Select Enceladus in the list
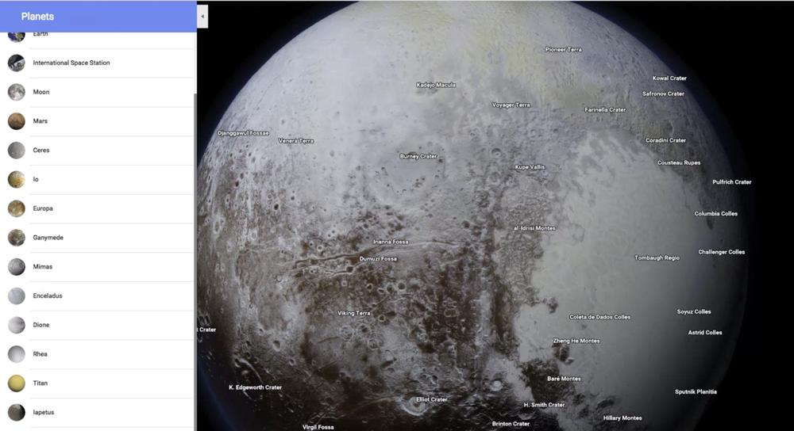Image resolution: width=794 pixels, height=431 pixels. pos(48,296)
